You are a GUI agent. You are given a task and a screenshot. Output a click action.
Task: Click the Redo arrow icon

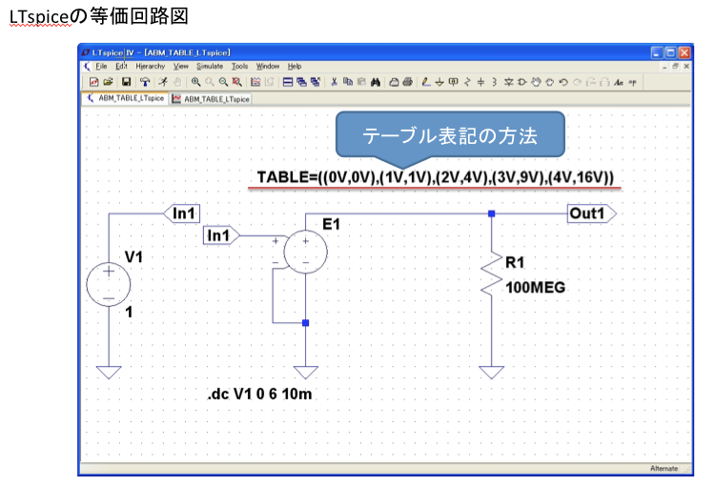pyautogui.click(x=577, y=82)
